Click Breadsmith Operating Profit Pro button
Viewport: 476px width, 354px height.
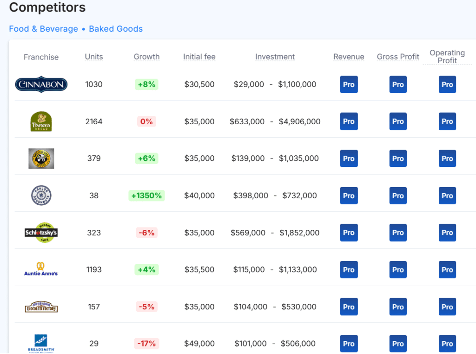click(447, 344)
